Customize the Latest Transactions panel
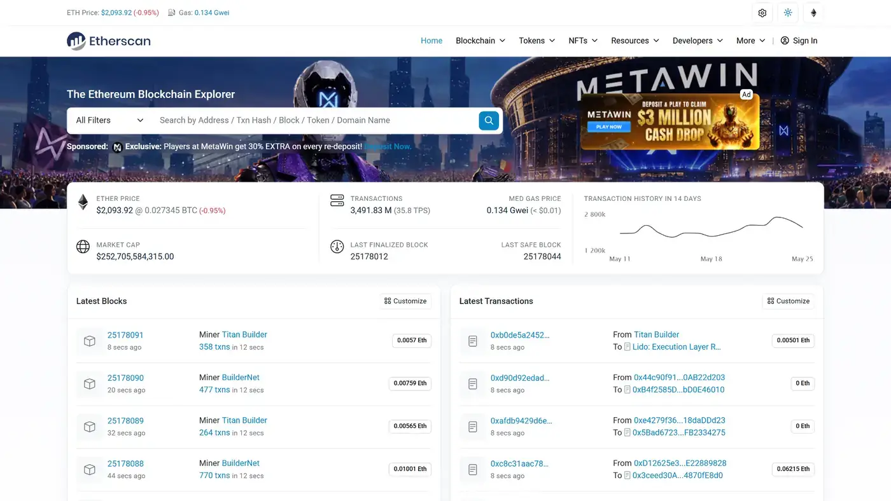Viewport: 891px width, 501px height. pyautogui.click(x=789, y=301)
